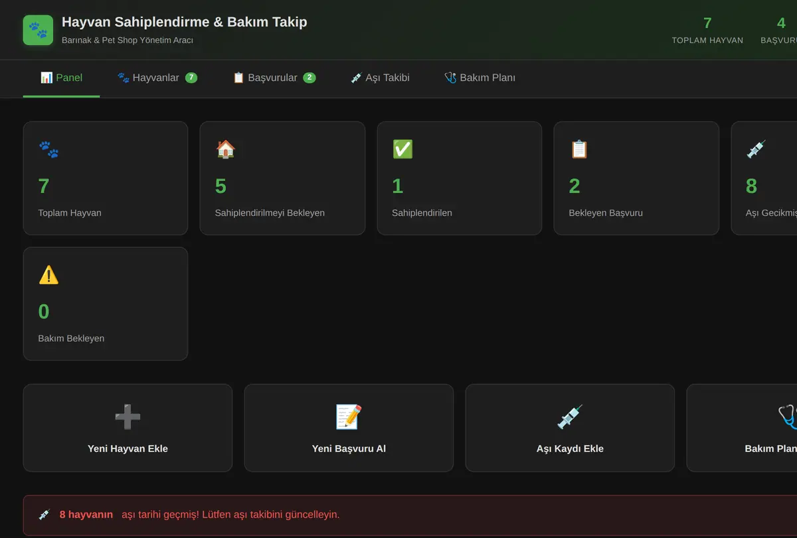Click the number 5 on Sahiplendirilmeyi Bekleyen card
Image resolution: width=797 pixels, height=538 pixels.
(221, 186)
